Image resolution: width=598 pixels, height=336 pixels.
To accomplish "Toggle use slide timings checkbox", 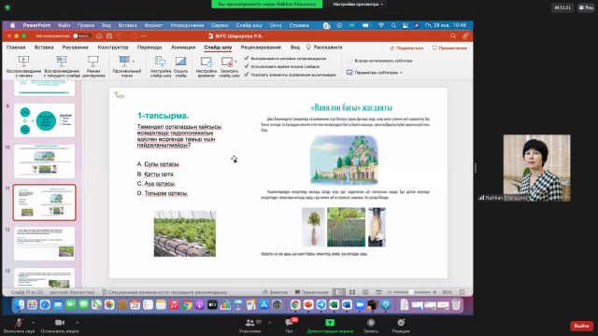I will tap(247, 66).
